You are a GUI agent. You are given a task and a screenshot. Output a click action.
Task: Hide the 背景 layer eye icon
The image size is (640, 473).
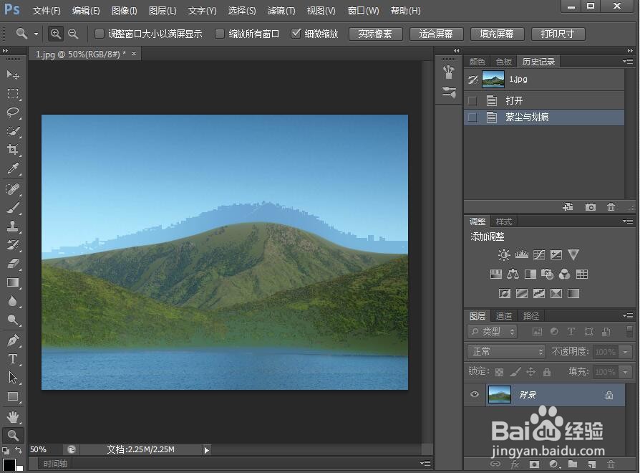click(x=475, y=394)
